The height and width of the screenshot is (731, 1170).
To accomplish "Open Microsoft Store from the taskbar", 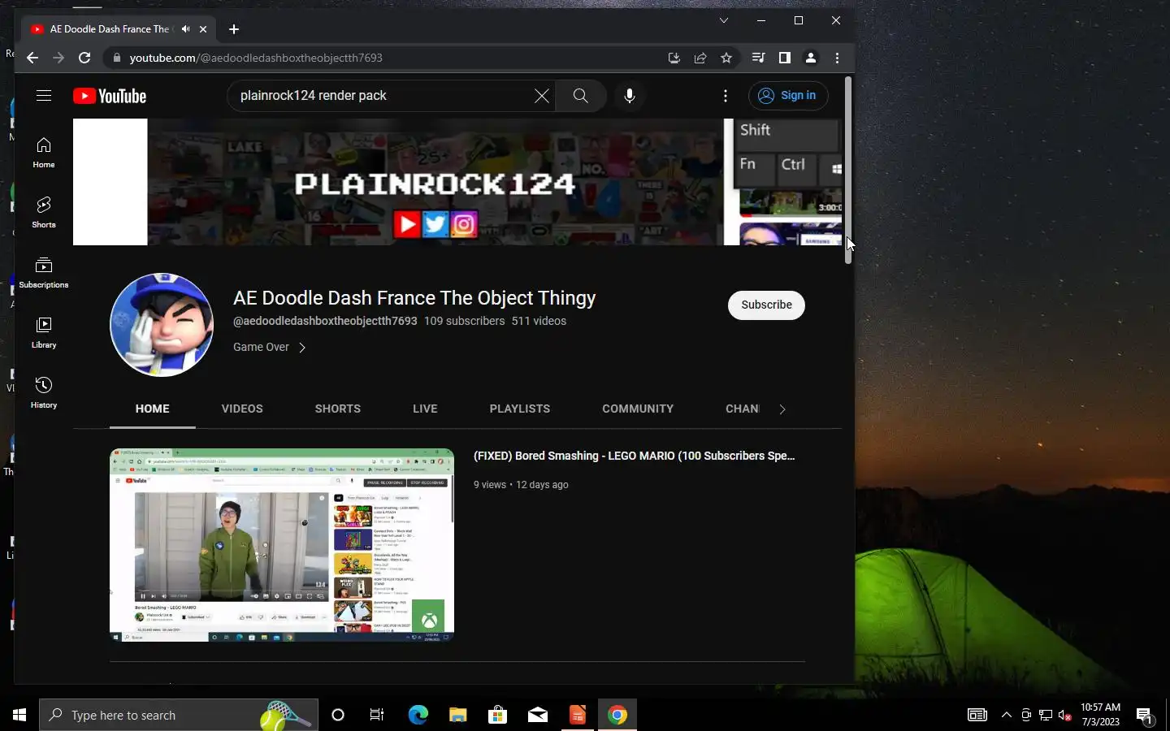I will 497,715.
